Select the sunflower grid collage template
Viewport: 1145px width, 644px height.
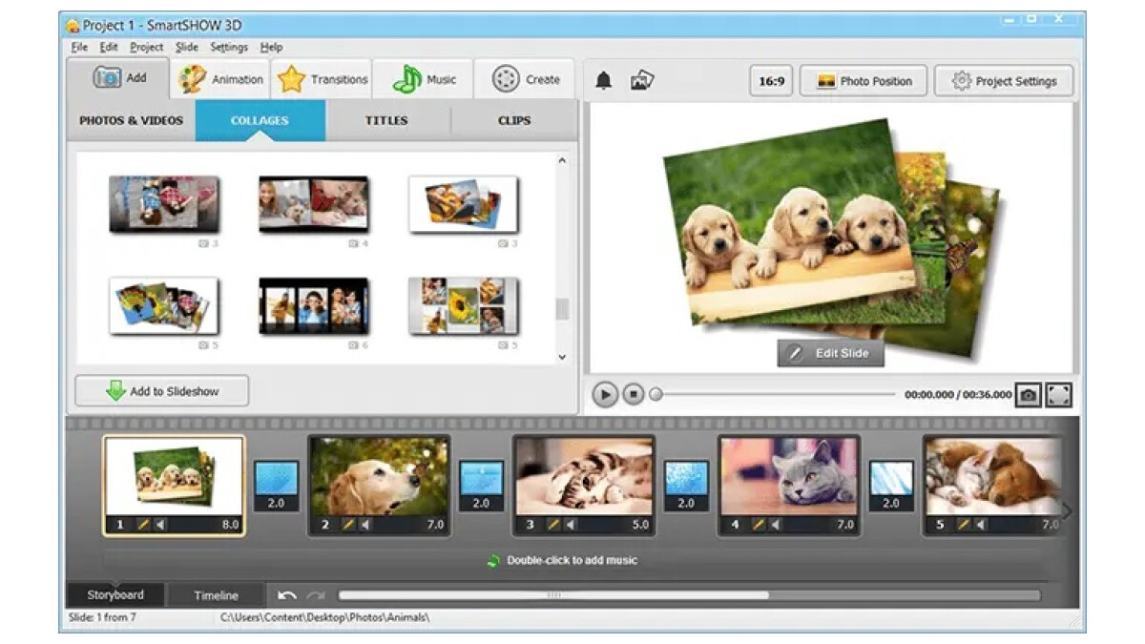pyautogui.click(x=464, y=305)
